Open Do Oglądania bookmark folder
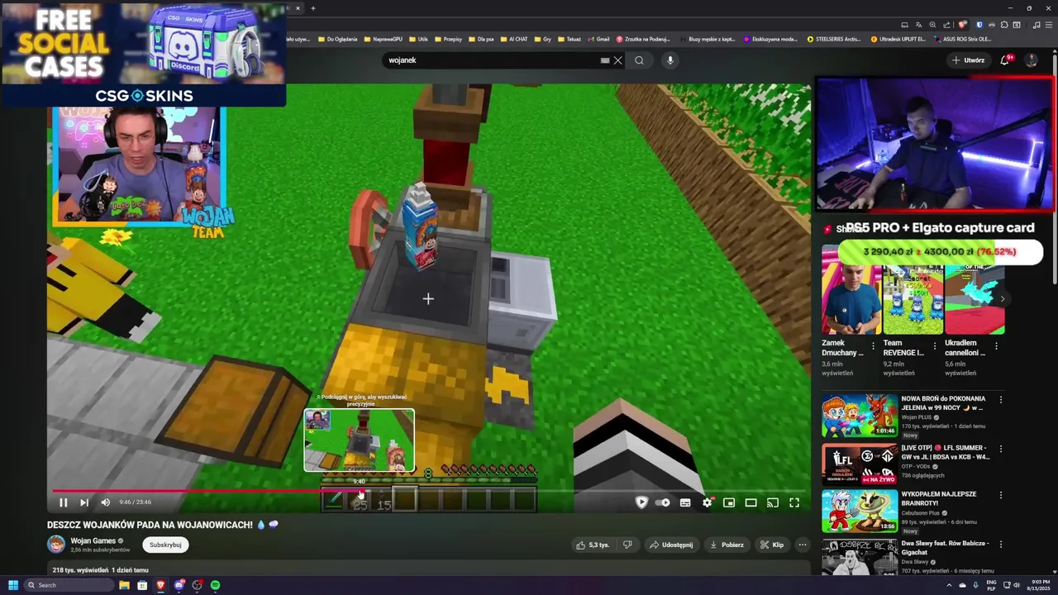Viewport: 1058px width, 595px height. [338, 39]
